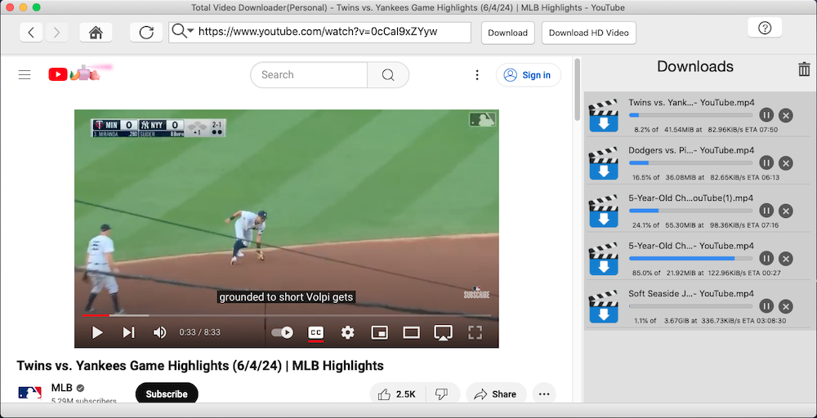Play the video
817x418 pixels.
tap(97, 332)
